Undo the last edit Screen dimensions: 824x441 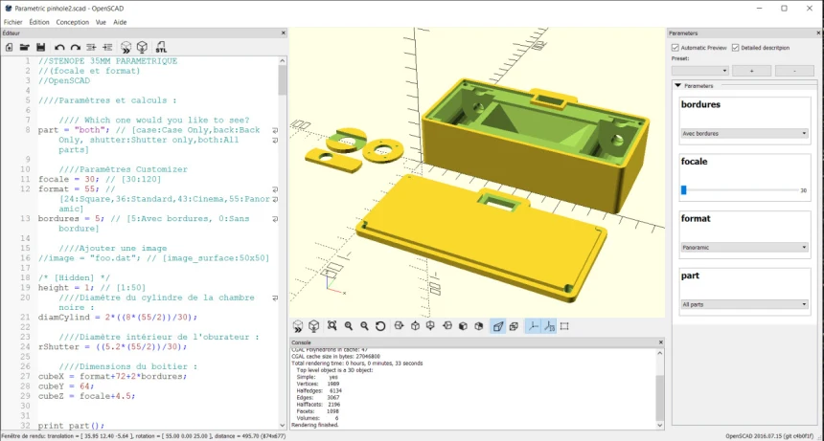(59, 47)
